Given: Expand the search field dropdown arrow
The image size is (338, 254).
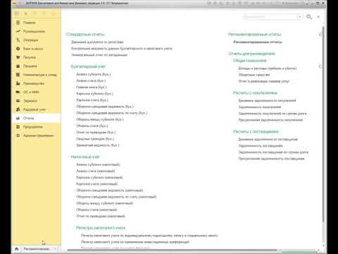Looking at the screenshot, I should pyautogui.click(x=300, y=17).
